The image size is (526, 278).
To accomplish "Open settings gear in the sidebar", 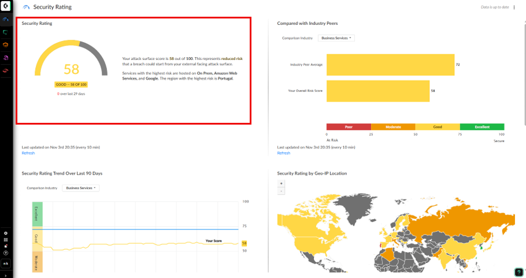I will point(6,233).
